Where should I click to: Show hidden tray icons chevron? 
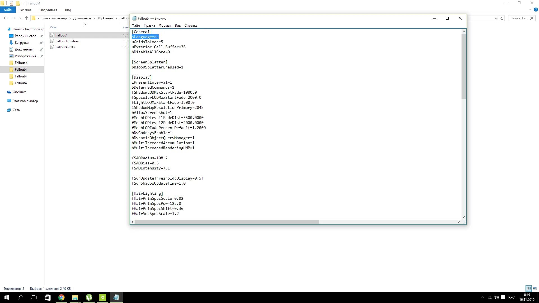coord(483,297)
